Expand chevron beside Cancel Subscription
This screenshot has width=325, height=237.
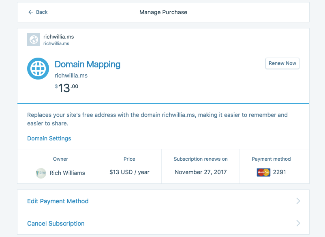click(x=298, y=223)
